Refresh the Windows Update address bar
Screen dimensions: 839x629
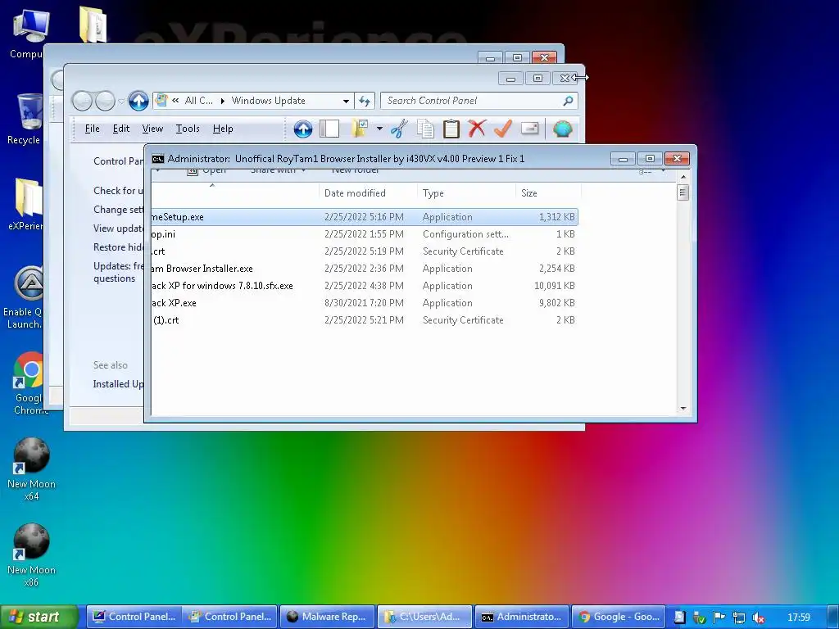pos(365,101)
